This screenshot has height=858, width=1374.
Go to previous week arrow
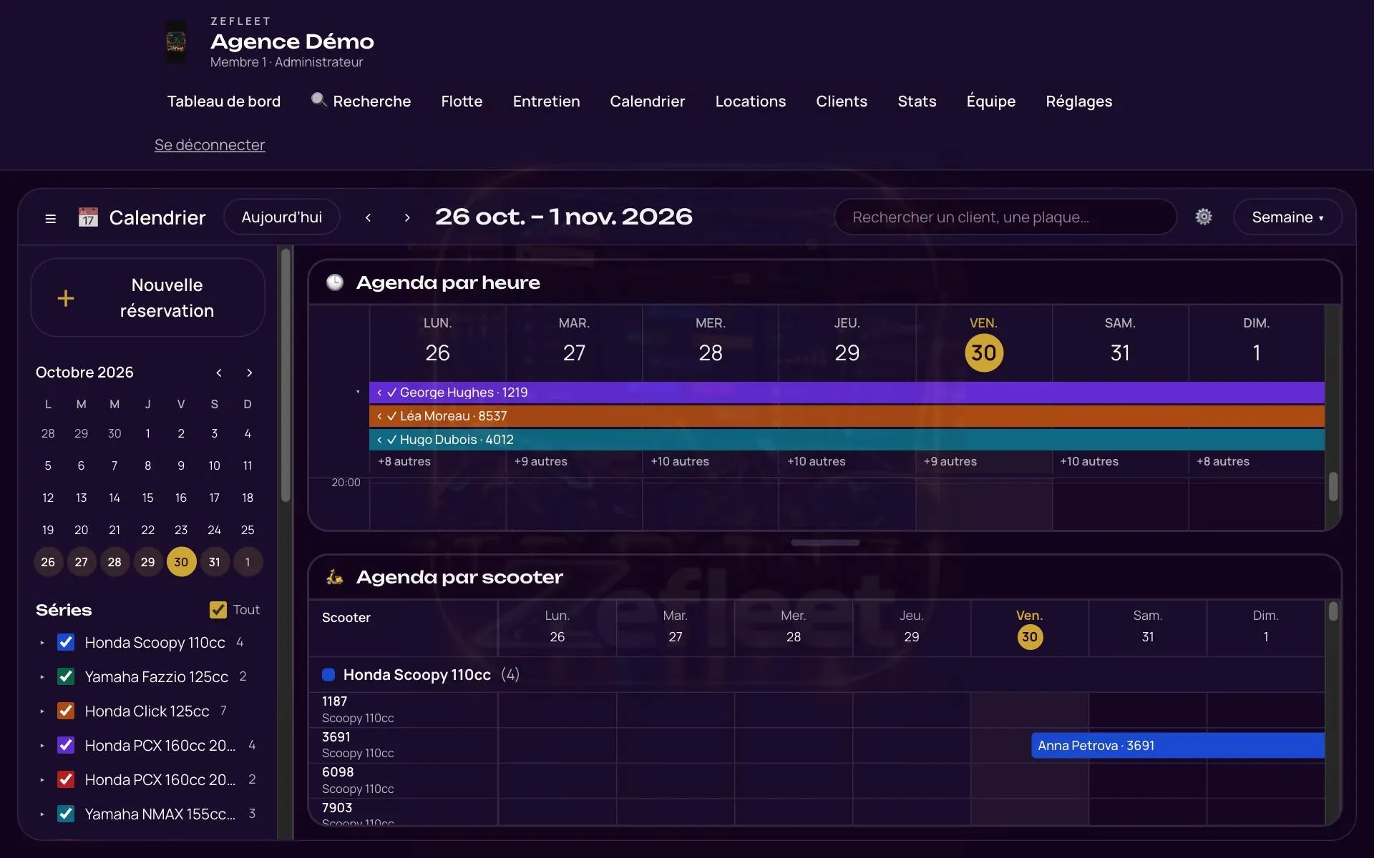tap(368, 217)
